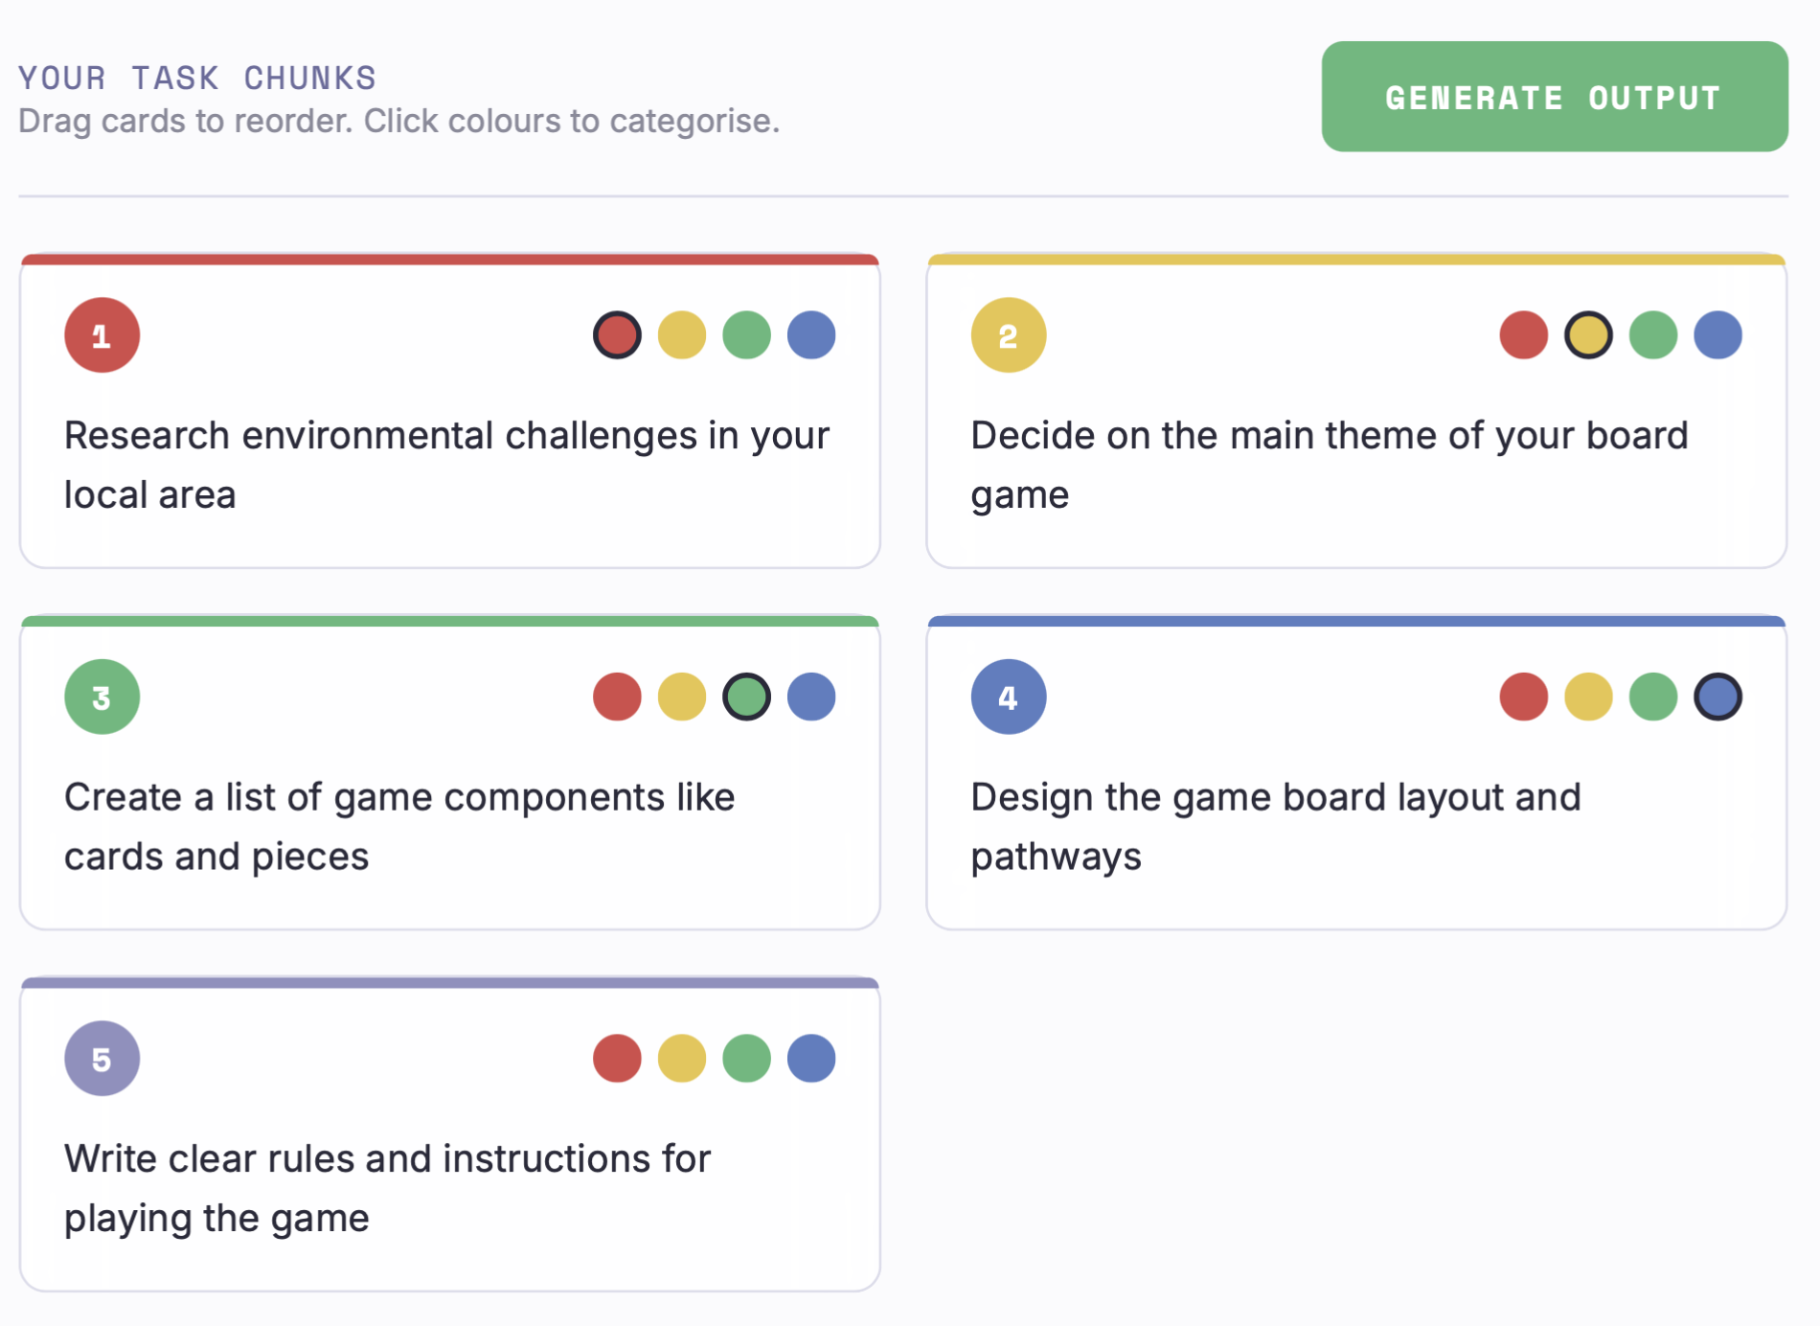The image size is (1820, 1326).
Task: Select yellow category on the Research environmental challenges card
Action: (682, 334)
